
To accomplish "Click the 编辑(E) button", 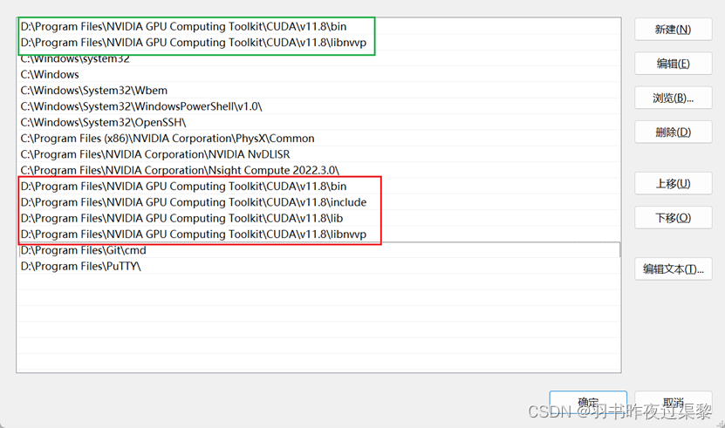I will pyautogui.click(x=674, y=64).
